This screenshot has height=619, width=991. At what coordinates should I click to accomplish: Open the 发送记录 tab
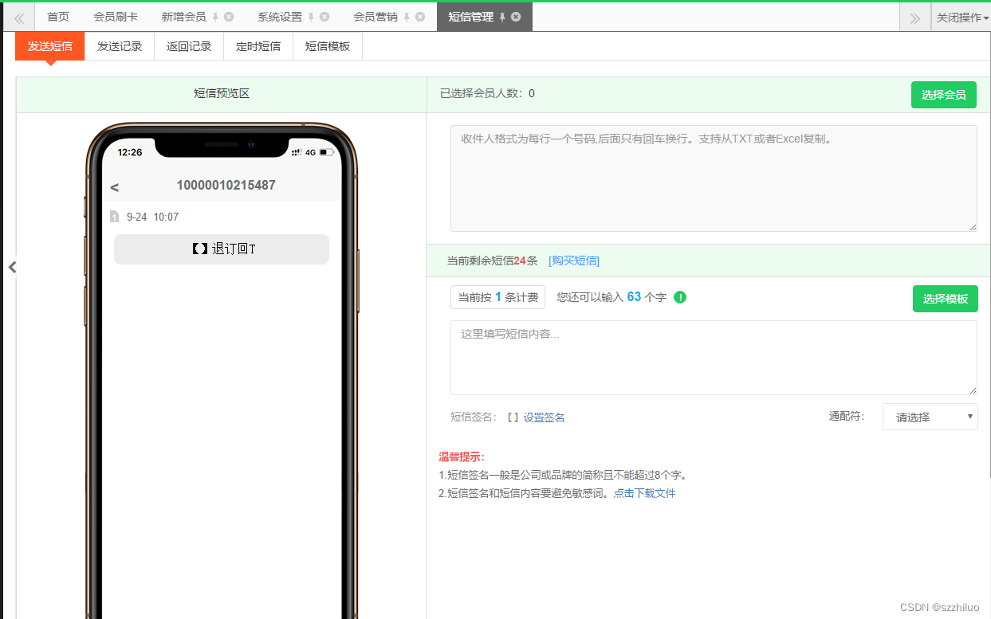120,46
